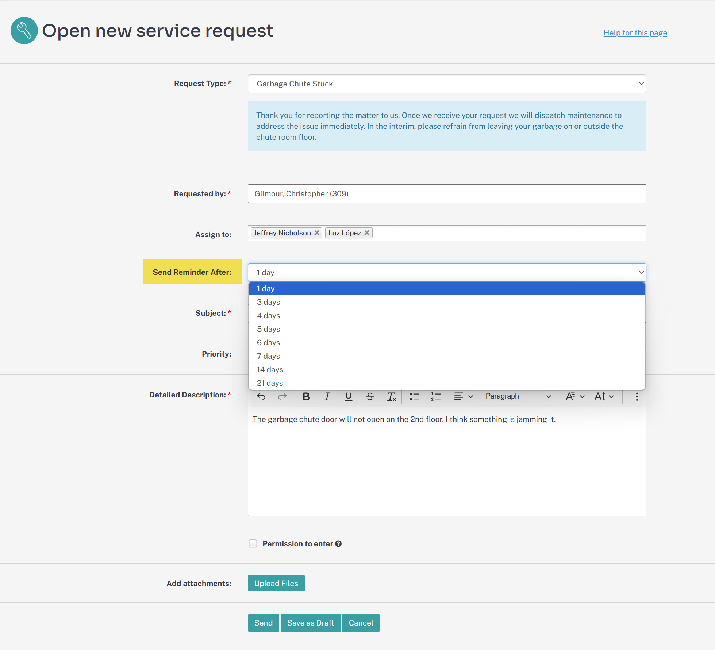Click the Send button
This screenshot has height=650, width=715.
[x=263, y=623]
